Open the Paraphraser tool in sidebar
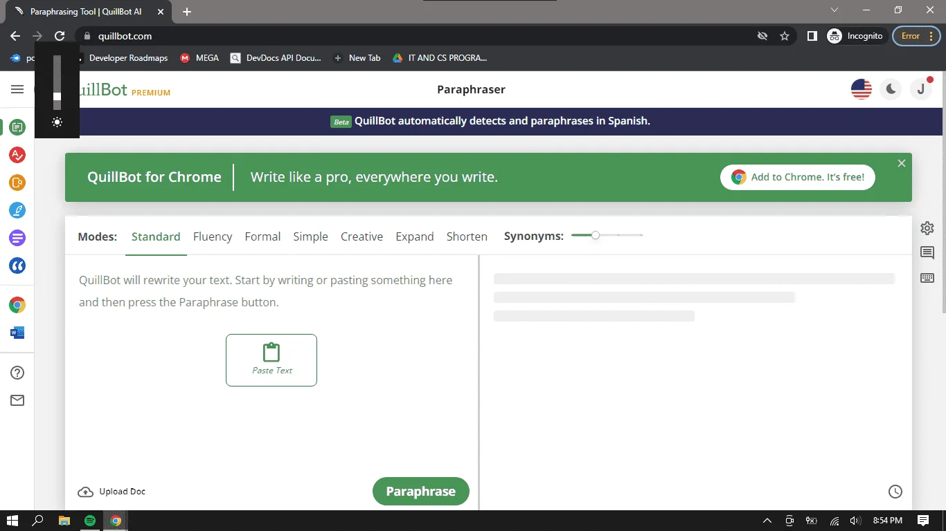The width and height of the screenshot is (946, 531). [17, 127]
